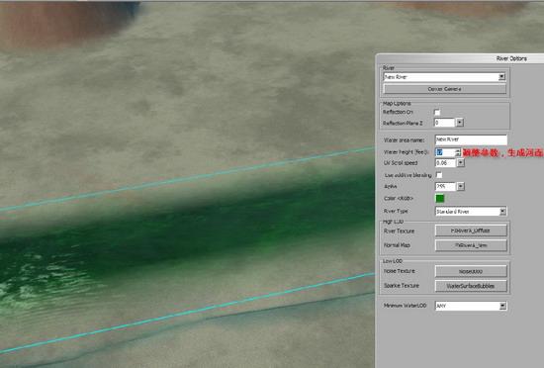Click the Alpha value field
This screenshot has width=544, height=368.
(x=445, y=186)
